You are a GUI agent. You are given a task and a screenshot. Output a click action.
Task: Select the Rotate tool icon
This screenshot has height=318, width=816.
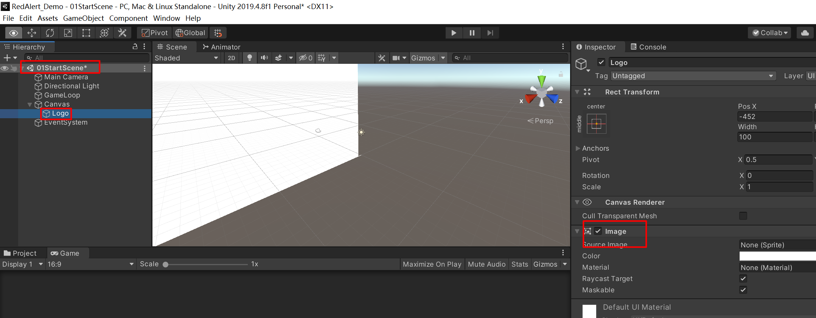[x=50, y=33]
